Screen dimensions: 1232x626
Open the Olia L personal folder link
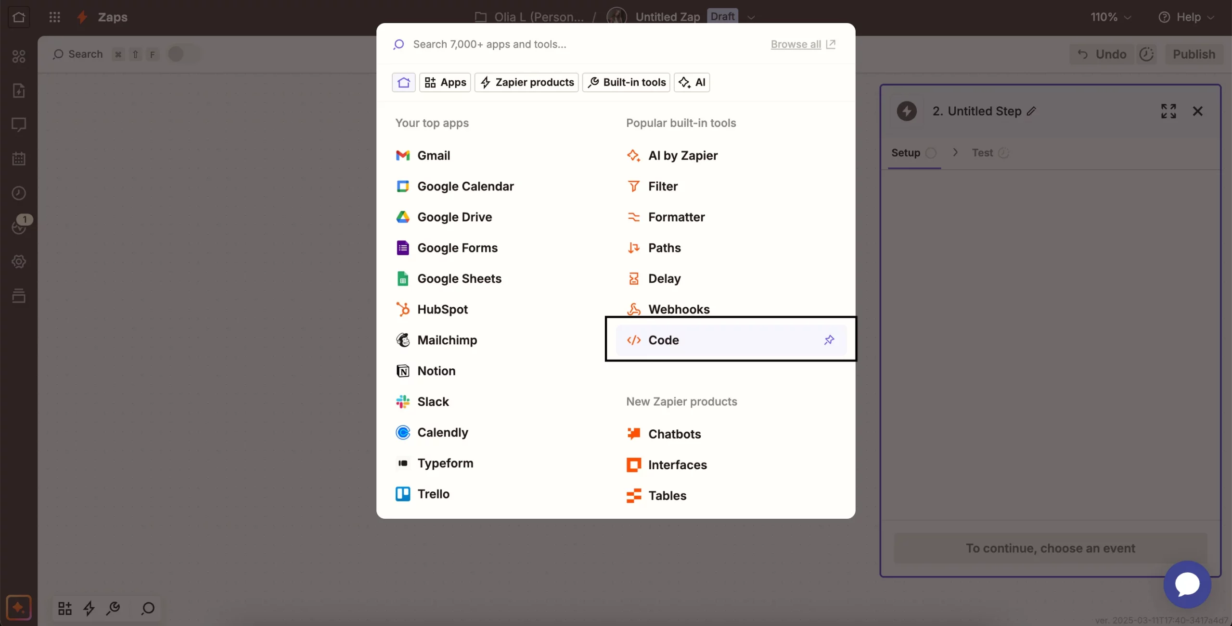(x=529, y=17)
